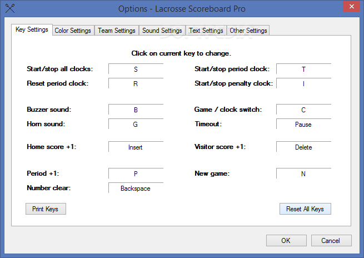Change the Start/stop period clock key T

[x=303, y=69]
